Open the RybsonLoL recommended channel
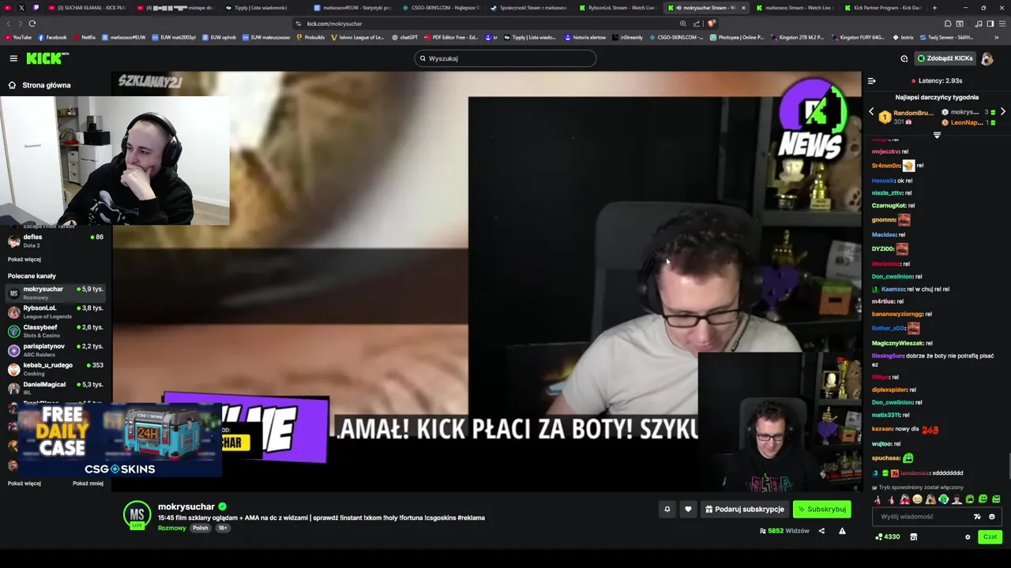The image size is (1011, 568). (55, 312)
